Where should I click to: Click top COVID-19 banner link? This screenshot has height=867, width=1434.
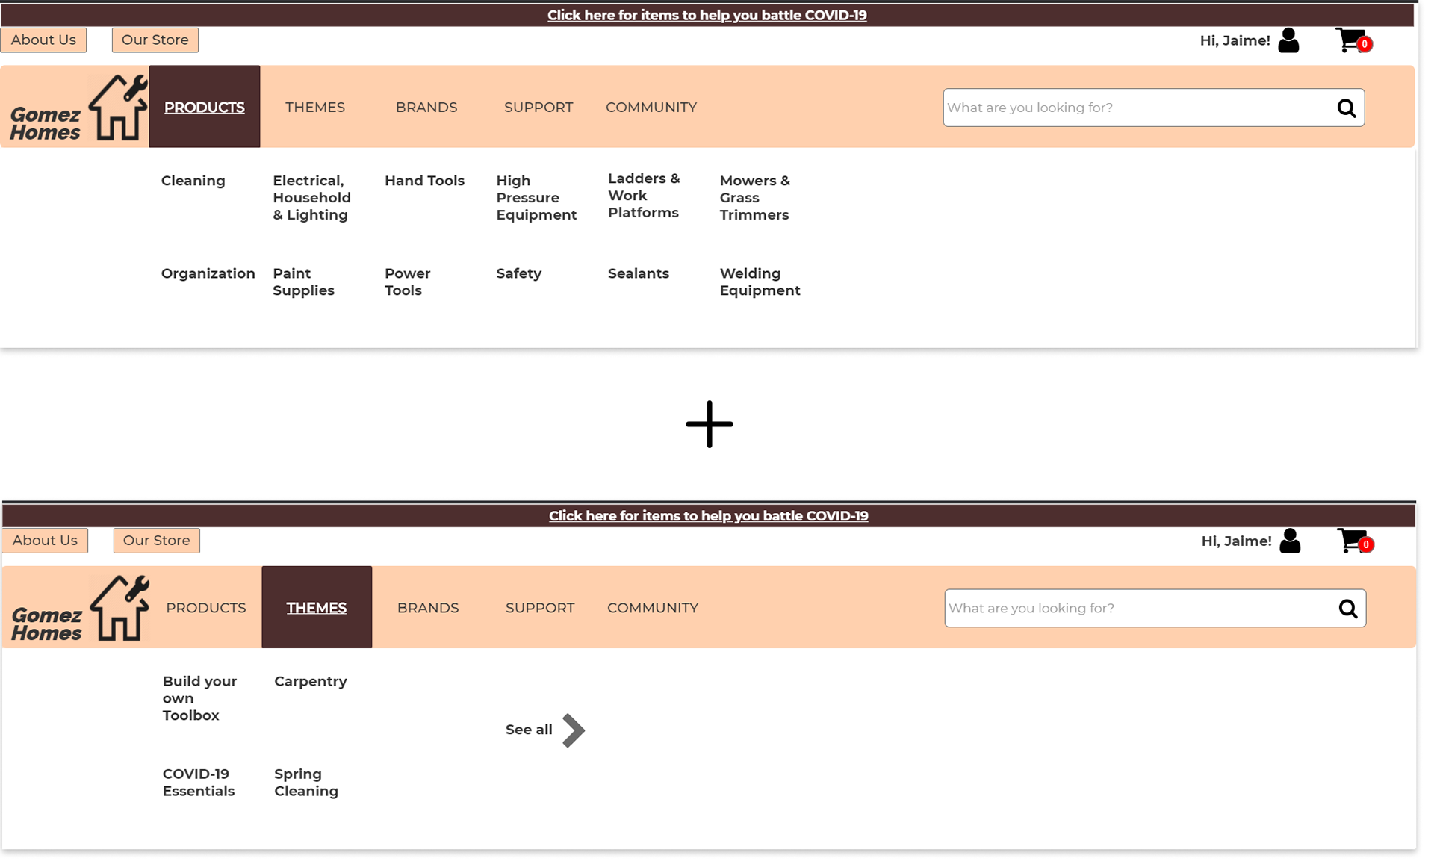(x=707, y=15)
